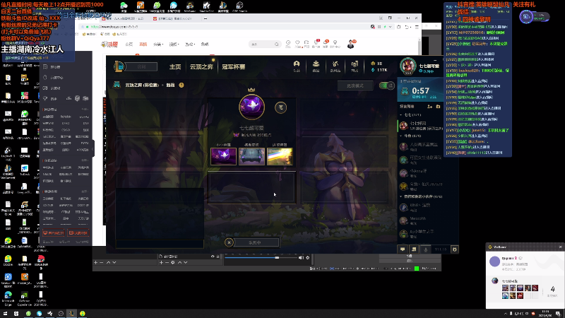Click the Douyu logo in the browser
Screen dimensions: 565x318
109,45
